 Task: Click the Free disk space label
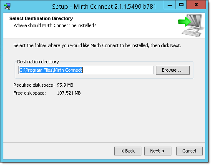(x=30, y=93)
